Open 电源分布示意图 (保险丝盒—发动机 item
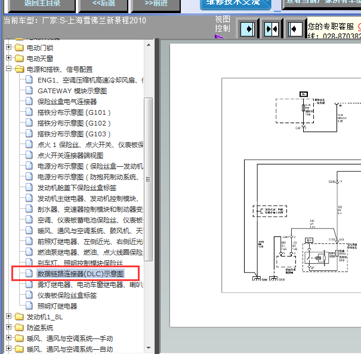Viewport: 361px width, 354px height. coord(91,166)
